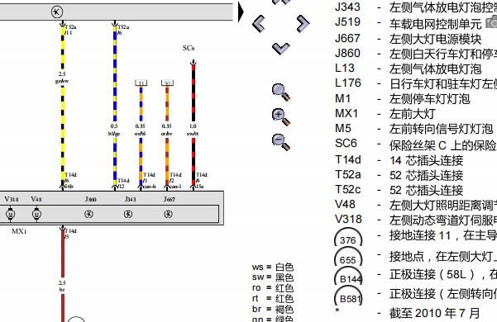Click the 截至 2010 年 7 月 footnote
Viewport: 497px width, 322px height.
[x=434, y=313]
